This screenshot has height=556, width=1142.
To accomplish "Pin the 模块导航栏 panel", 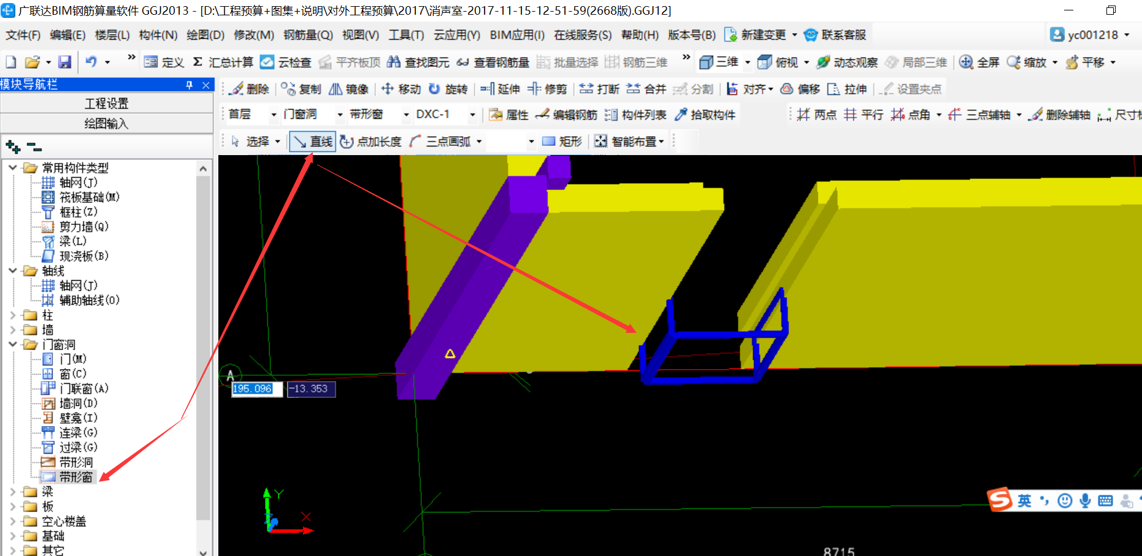I will click(x=190, y=85).
